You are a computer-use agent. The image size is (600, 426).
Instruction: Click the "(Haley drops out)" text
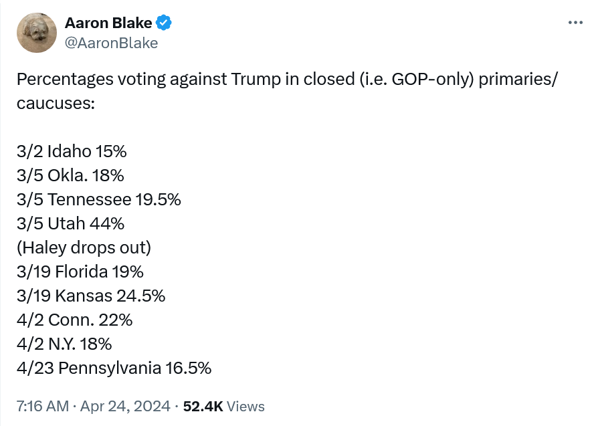click(84, 247)
